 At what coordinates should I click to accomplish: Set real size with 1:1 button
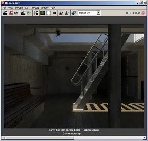(54, 13)
